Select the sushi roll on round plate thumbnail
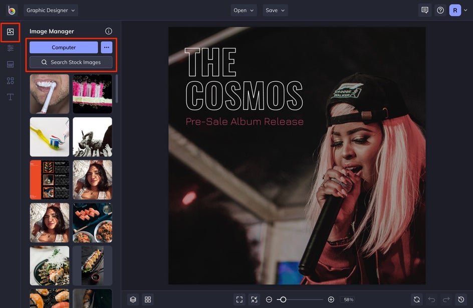The height and width of the screenshot is (308, 473). tap(50, 265)
